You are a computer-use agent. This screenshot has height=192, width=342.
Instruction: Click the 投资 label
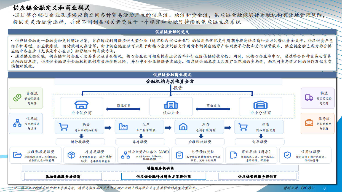tap(178, 88)
